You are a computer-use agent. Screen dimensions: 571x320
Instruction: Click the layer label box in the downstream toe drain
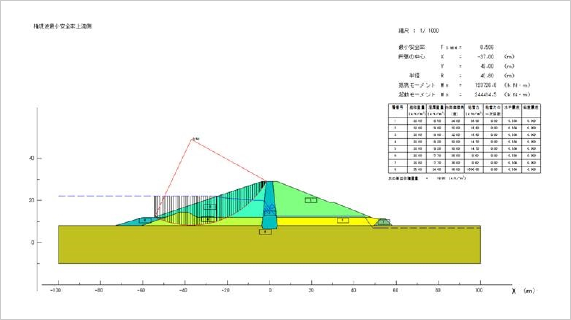click(383, 222)
